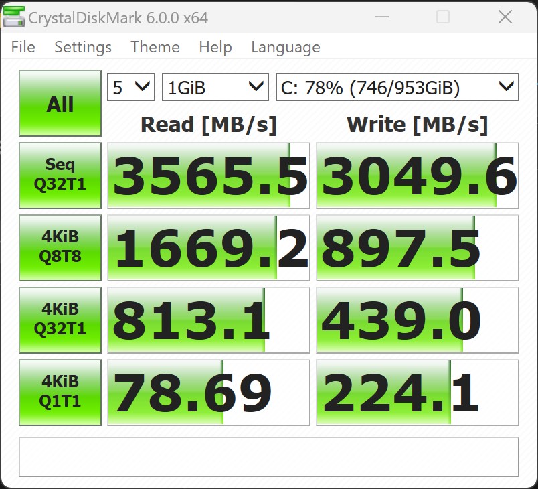
Task: Click the 4KiB Q1T1 read result 78.69
Action: coord(209,393)
